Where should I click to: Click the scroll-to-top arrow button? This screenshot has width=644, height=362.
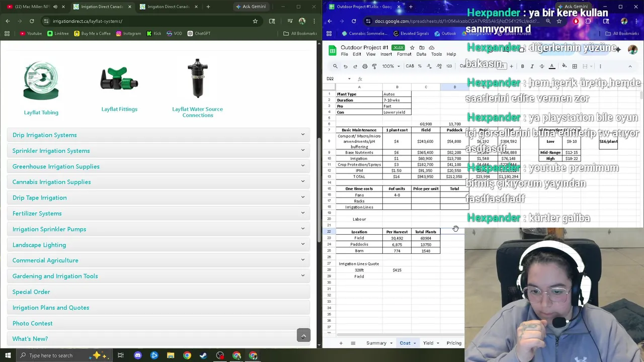[x=303, y=335]
